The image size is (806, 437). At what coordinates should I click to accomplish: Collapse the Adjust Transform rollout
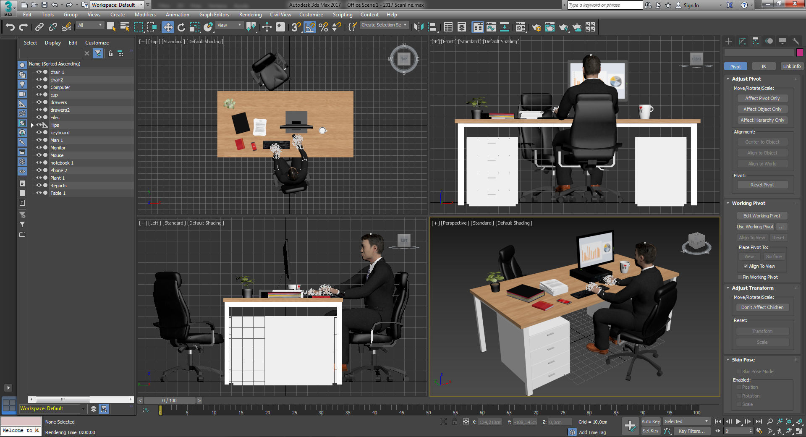click(x=728, y=288)
